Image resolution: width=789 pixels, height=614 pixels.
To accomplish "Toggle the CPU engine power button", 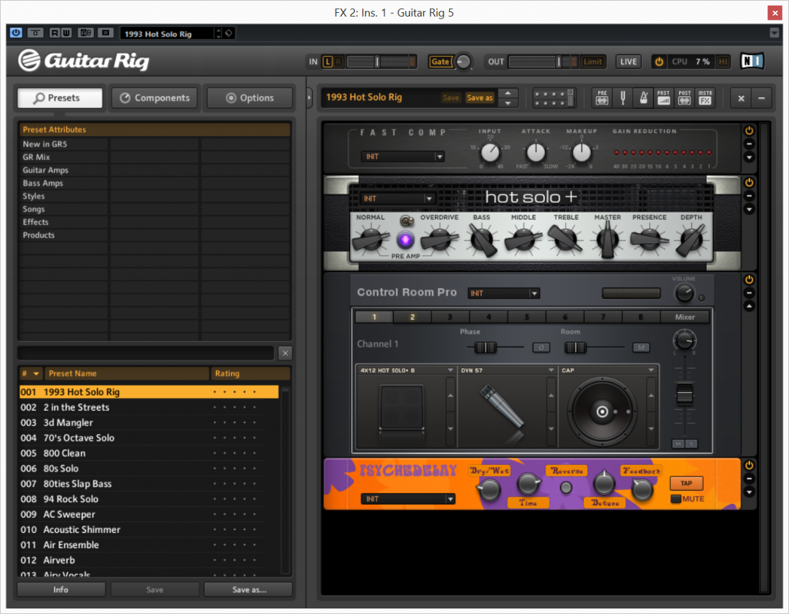I will pyautogui.click(x=659, y=61).
